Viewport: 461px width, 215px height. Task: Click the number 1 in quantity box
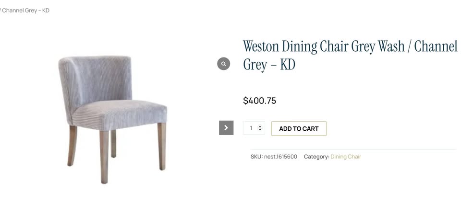[251, 128]
